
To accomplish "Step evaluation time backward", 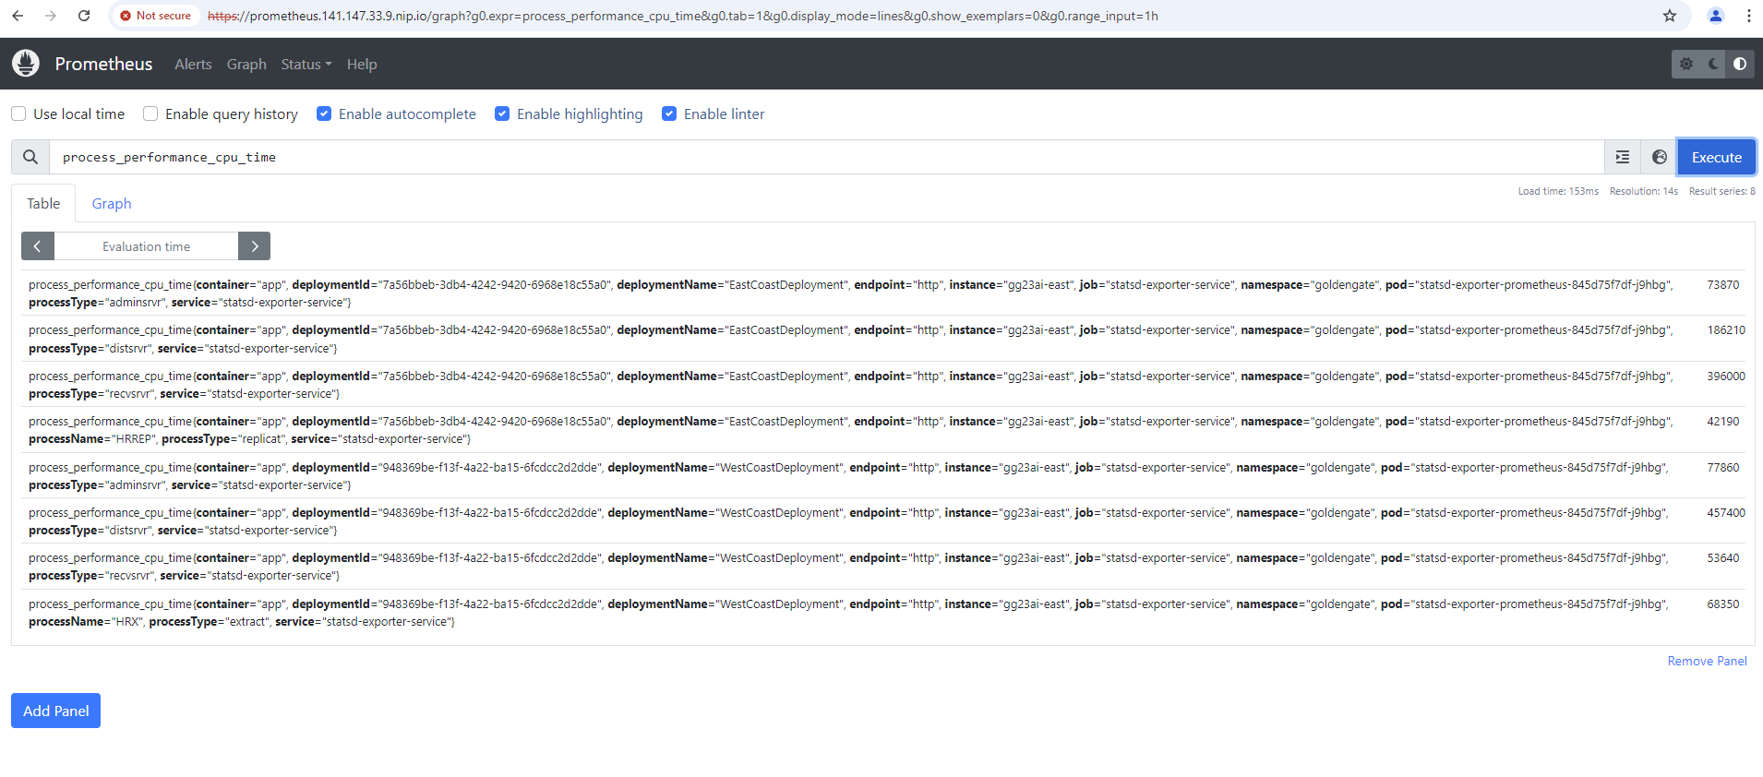I will (x=38, y=246).
